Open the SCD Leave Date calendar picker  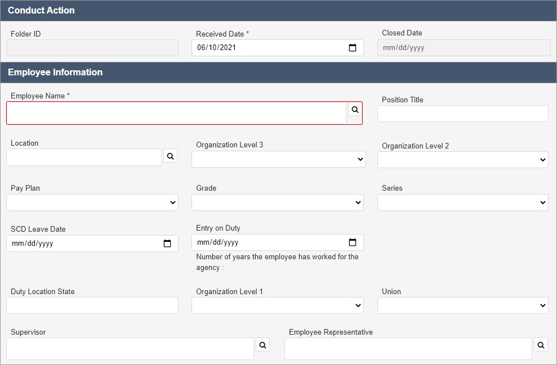[167, 244]
